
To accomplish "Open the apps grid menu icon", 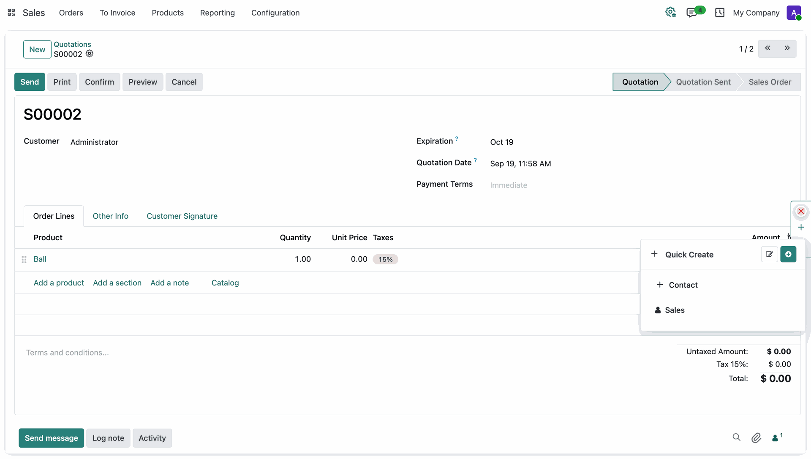I will (x=11, y=13).
